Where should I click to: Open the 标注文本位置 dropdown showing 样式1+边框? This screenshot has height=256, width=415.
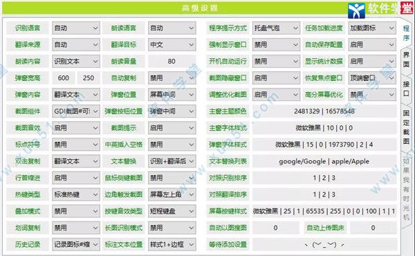[172, 245]
